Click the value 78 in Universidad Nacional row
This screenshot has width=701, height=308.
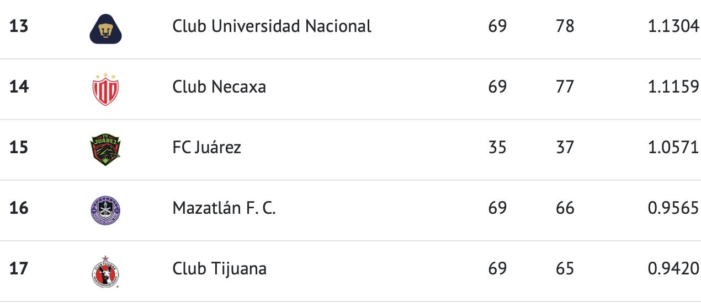click(565, 26)
